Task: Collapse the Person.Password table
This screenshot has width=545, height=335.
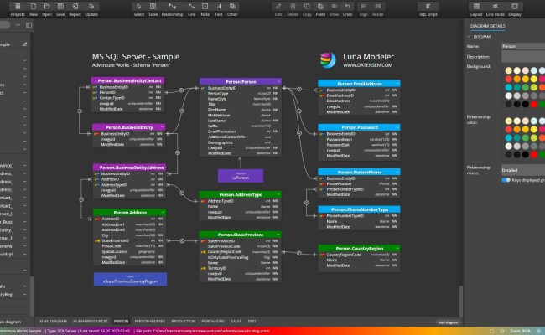Action: point(397,127)
